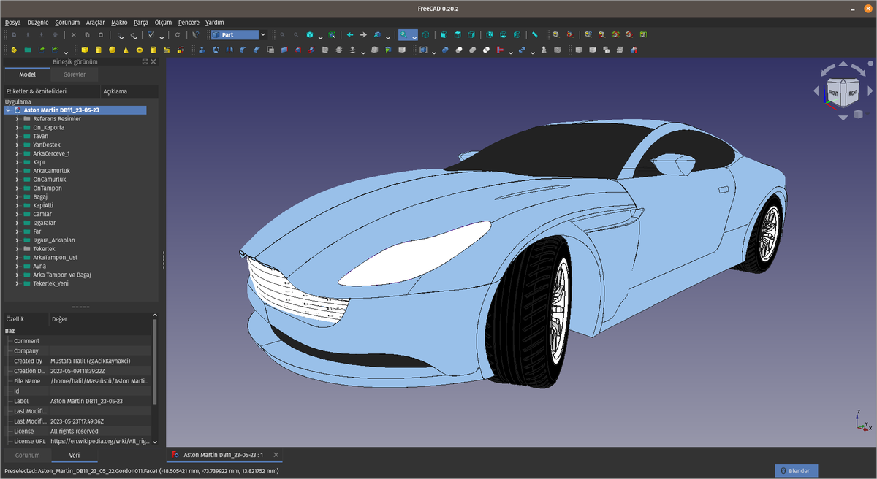Expand the On_Kaporta tree item
Viewport: 877px width, 479px height.
click(17, 127)
